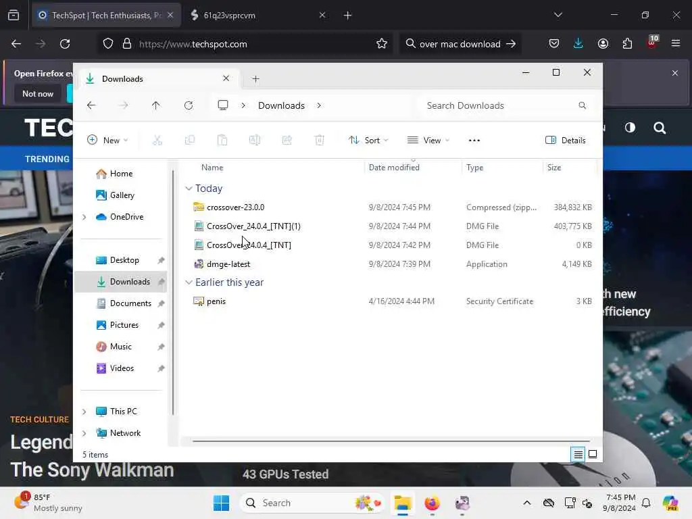
Task: Reload the TechSpot page in Firefox
Action: pos(65,44)
